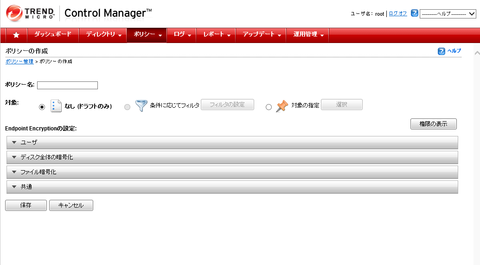Expand the 共通 settings section
Viewport: 480px width, 265px height.
pyautogui.click(x=232, y=187)
